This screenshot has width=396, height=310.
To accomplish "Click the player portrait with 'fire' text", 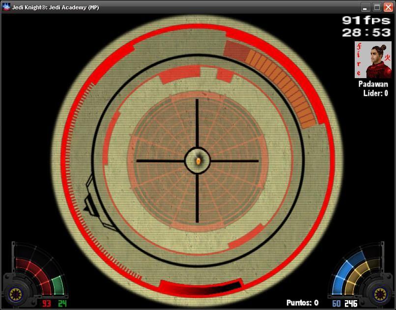I will point(373,59).
